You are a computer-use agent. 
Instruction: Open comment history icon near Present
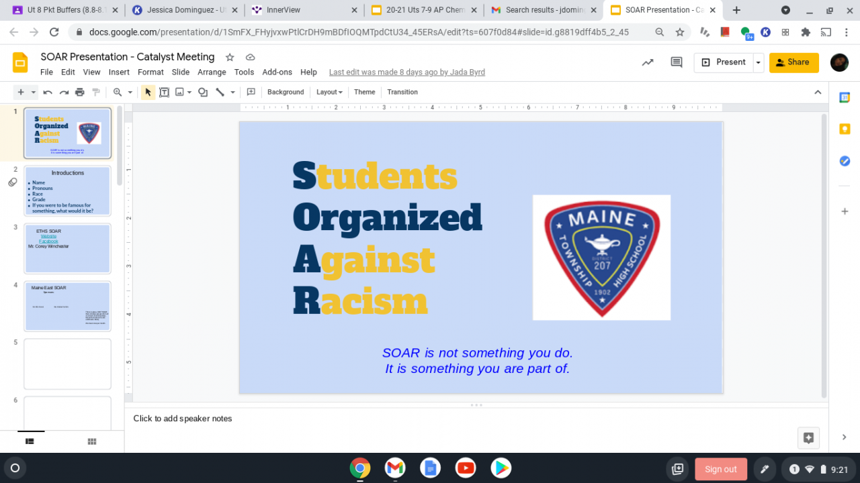point(677,62)
